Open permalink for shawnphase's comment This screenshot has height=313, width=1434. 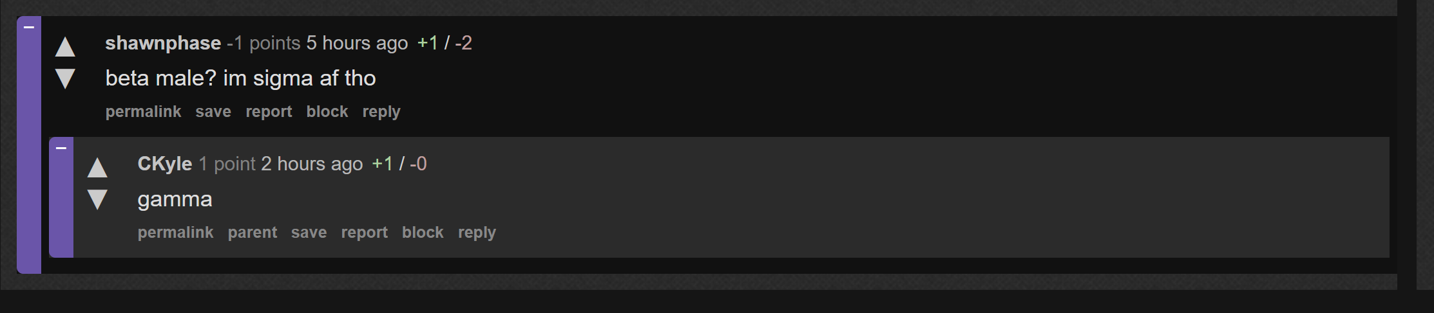(x=143, y=112)
